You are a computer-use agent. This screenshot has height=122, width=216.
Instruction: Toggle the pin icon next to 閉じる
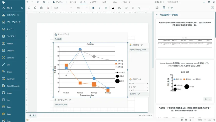pyautogui.click(x=22, y=8)
